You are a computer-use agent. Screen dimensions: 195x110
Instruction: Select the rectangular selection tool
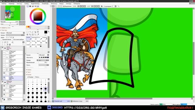27,32
